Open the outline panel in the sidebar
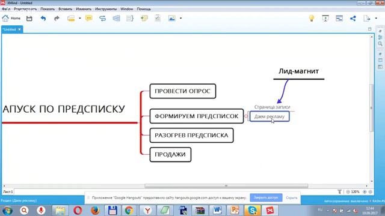This screenshot has height=216, width=385. pos(380,37)
